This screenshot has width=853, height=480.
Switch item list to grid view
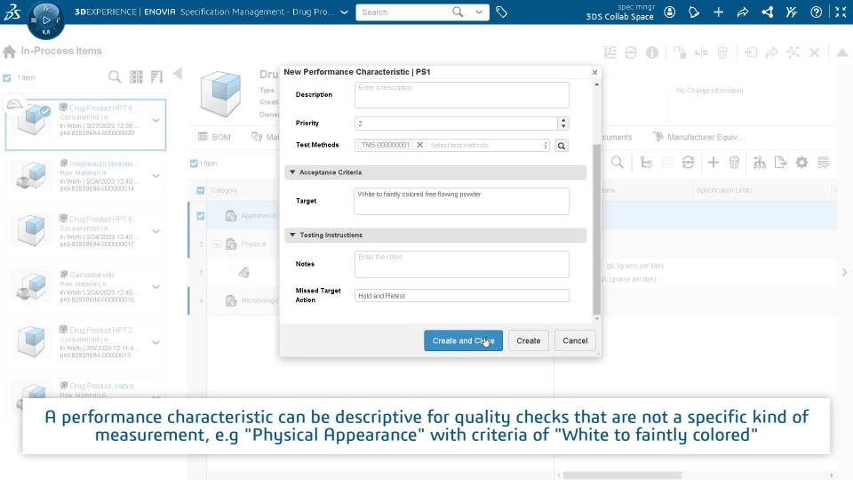(136, 76)
